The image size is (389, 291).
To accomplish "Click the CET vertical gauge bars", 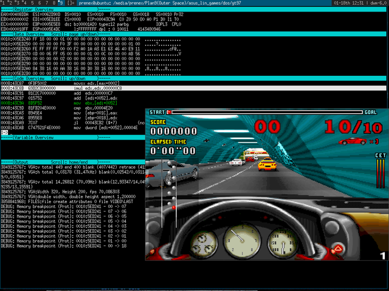I will point(380,173).
